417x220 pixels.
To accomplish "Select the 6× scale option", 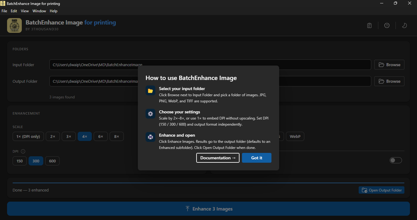I will (101, 136).
